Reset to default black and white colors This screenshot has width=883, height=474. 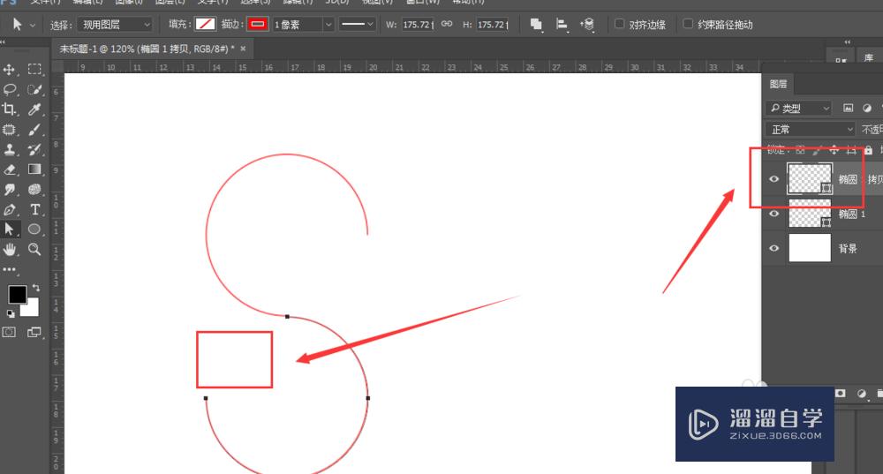[x=11, y=313]
